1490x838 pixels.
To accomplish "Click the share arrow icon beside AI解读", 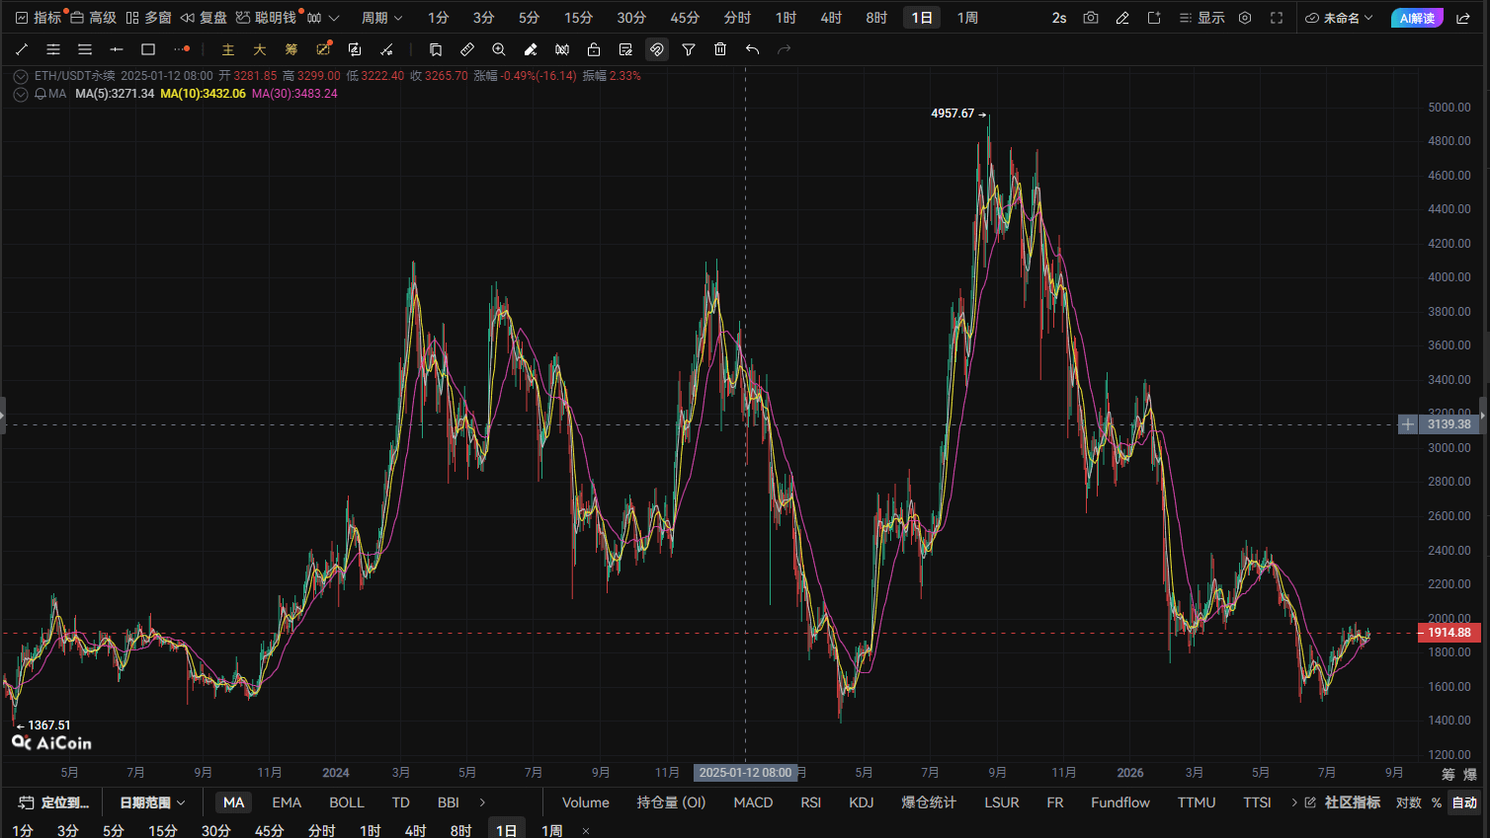I will pos(1463,18).
